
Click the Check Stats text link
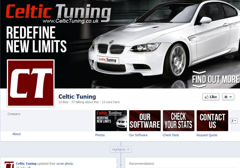click(x=171, y=135)
